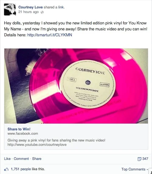Open Courtney Love's profile picture thumbnail
Viewport: 152px width, 174px height.
tap(10, 9)
